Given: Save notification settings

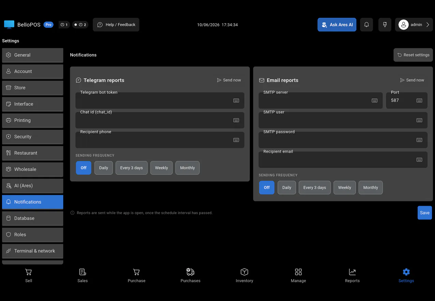Looking at the screenshot, I should point(425,213).
